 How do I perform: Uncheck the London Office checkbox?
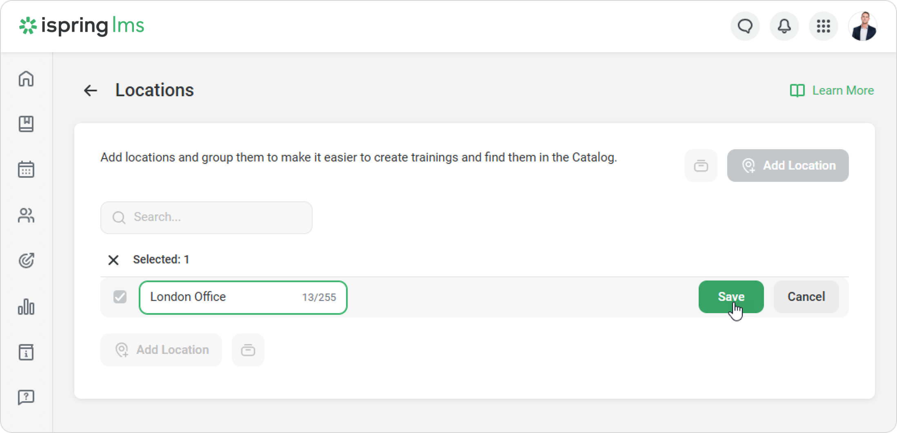tap(120, 297)
